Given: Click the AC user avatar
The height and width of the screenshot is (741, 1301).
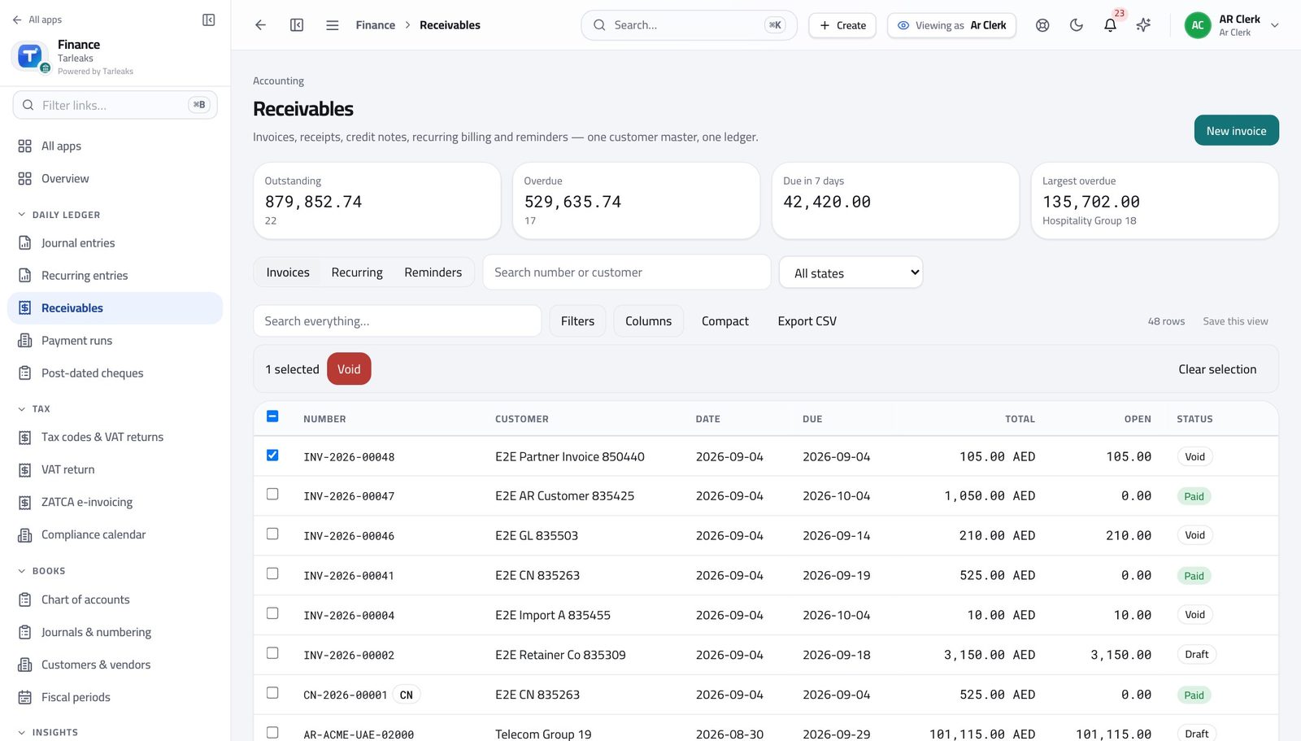Looking at the screenshot, I should pyautogui.click(x=1198, y=25).
